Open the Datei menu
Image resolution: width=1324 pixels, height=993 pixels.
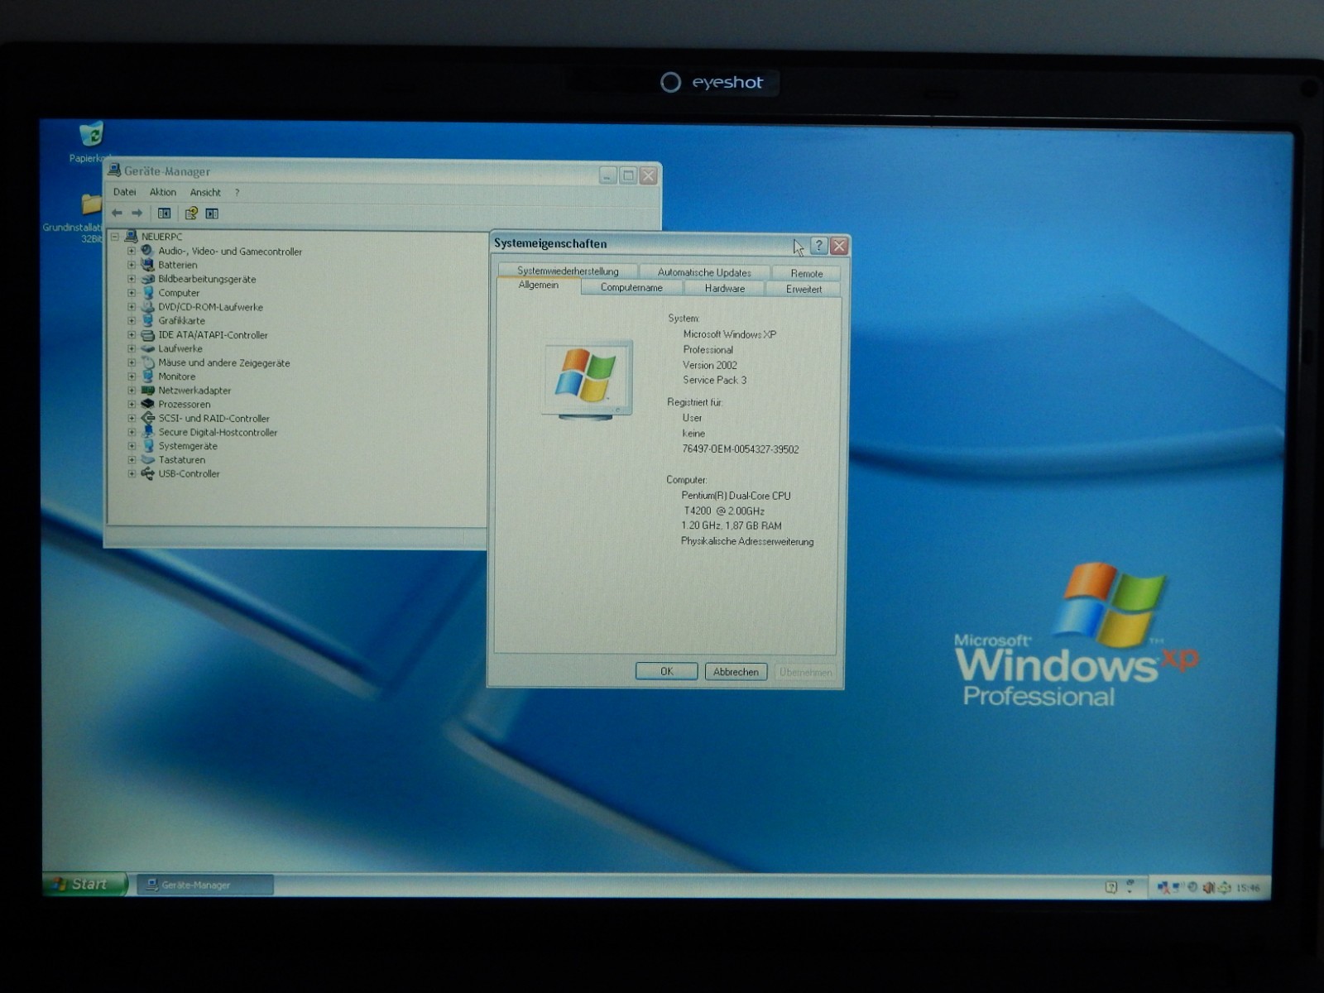124,192
